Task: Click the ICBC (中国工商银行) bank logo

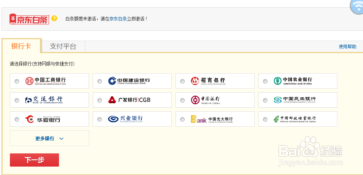Action: (x=46, y=81)
